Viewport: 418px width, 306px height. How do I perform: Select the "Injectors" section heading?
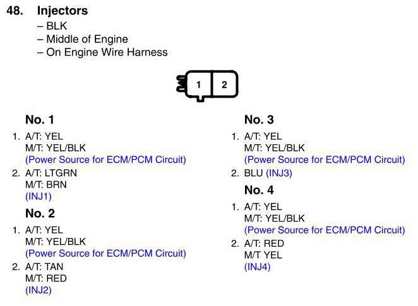pos(63,11)
